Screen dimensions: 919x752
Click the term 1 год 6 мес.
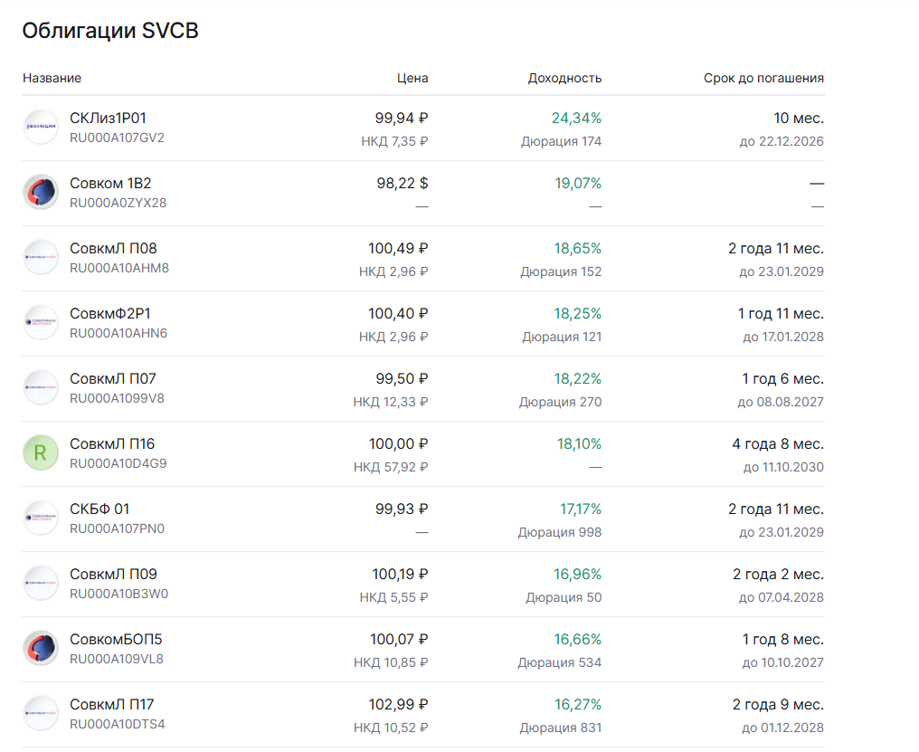pyautogui.click(x=783, y=378)
